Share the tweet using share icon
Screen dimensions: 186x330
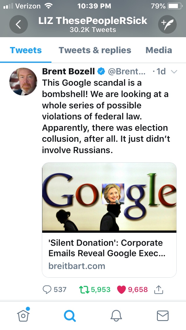[159, 289]
